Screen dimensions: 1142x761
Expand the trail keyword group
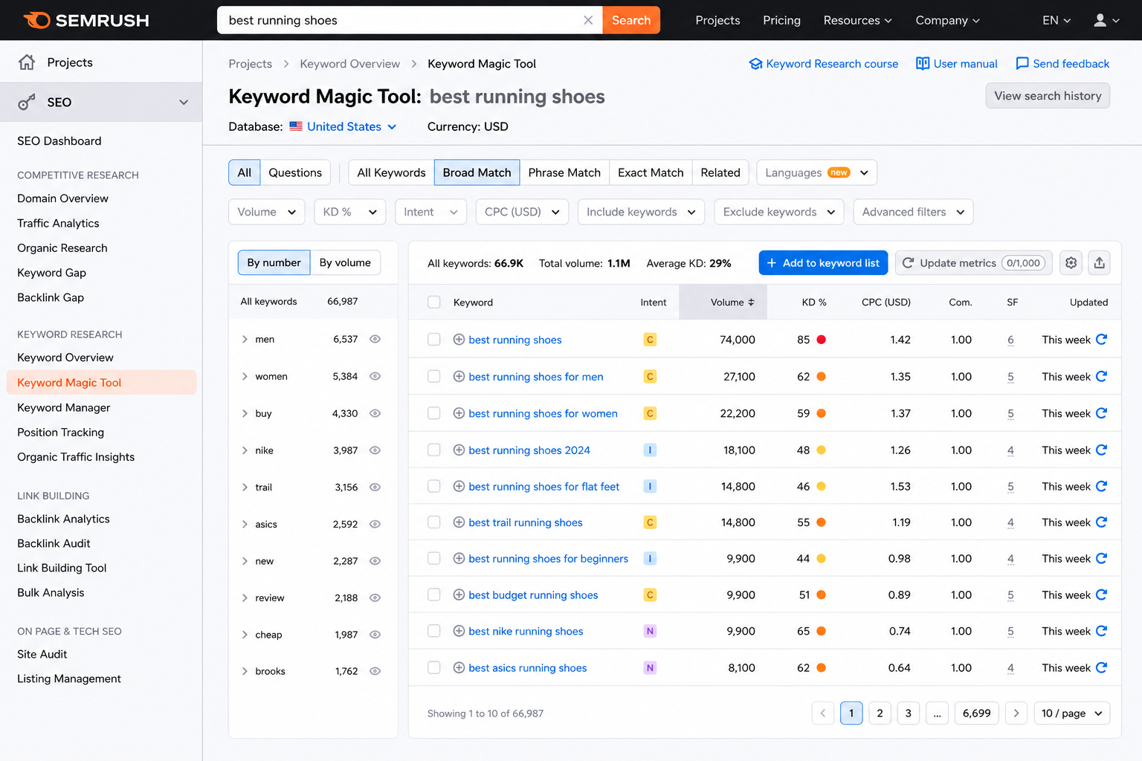coord(245,487)
